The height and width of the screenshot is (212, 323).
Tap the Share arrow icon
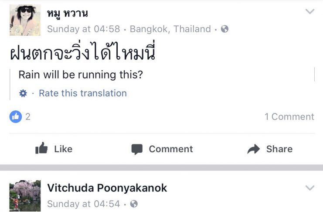pos(253,149)
